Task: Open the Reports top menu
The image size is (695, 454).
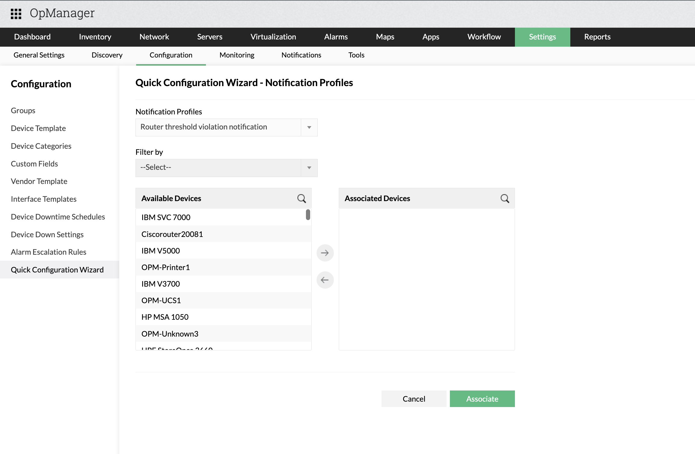Action: coord(597,37)
